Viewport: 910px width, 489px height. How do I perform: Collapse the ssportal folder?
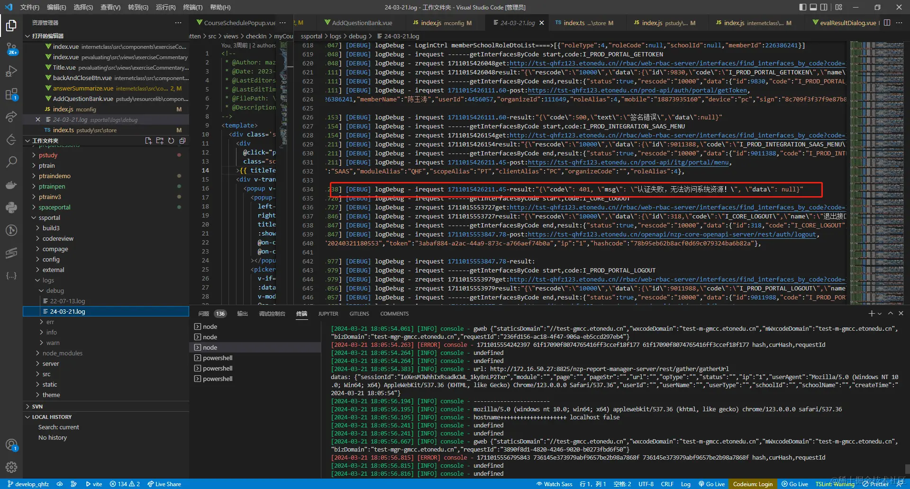pos(49,217)
